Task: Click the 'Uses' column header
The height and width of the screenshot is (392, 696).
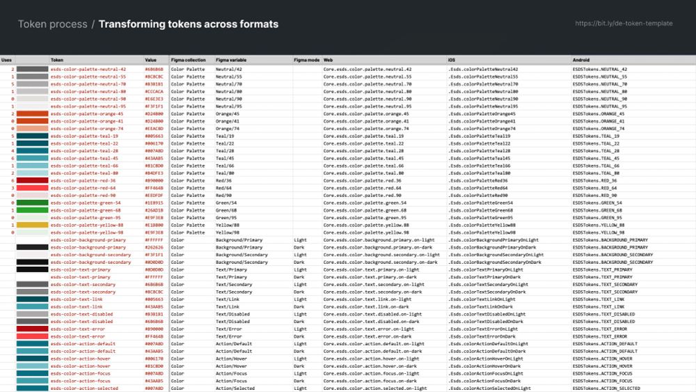Action: [6, 60]
